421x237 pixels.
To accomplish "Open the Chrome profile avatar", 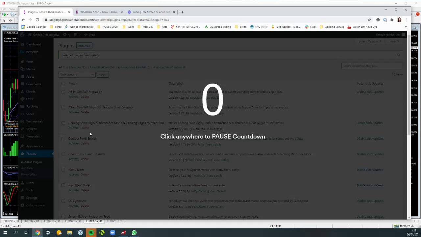I will point(399,20).
